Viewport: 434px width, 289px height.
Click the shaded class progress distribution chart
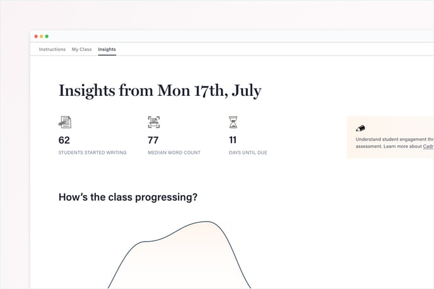(179, 255)
